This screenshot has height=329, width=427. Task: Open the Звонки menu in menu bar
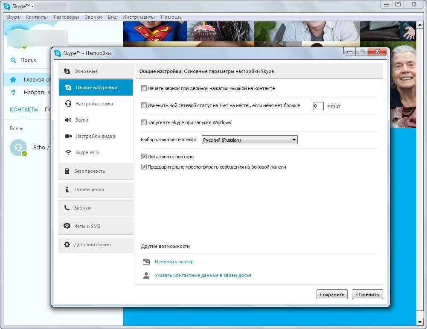pyautogui.click(x=93, y=17)
